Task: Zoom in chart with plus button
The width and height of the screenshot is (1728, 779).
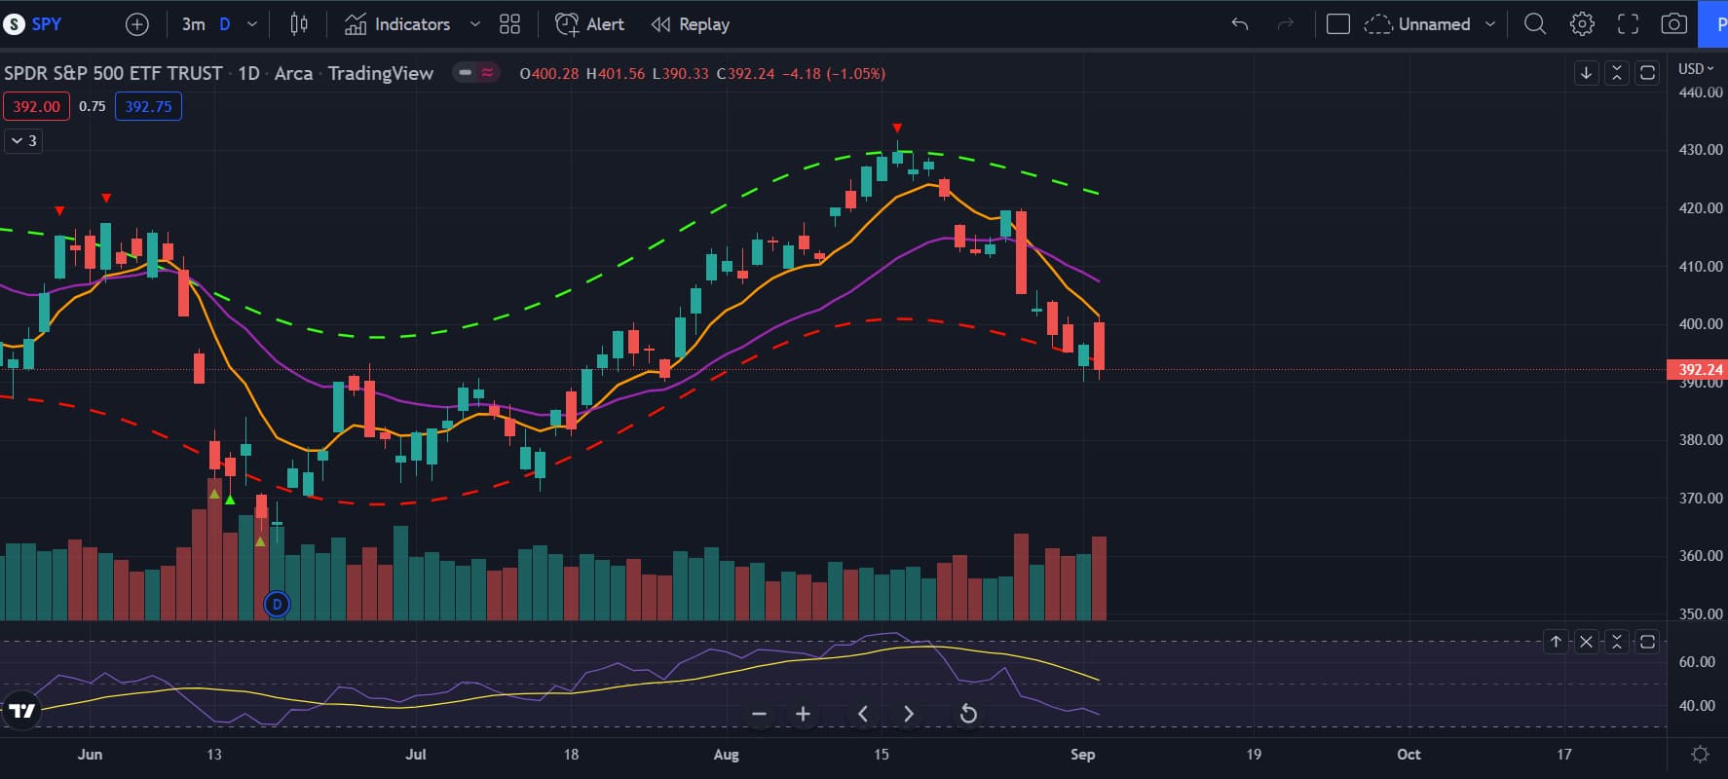Action: click(803, 714)
